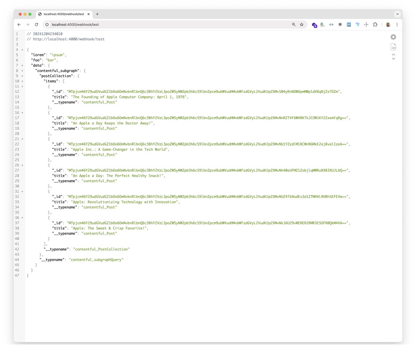The height and width of the screenshot is (360, 416).
Task: Click the _id string ending in EFEVw==
Action: click(x=208, y=197)
